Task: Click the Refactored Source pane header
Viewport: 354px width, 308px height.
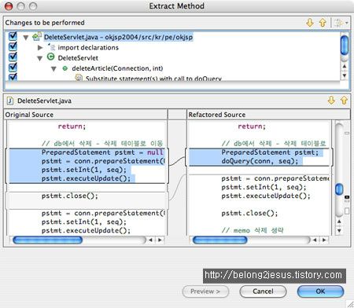Action: [268, 115]
